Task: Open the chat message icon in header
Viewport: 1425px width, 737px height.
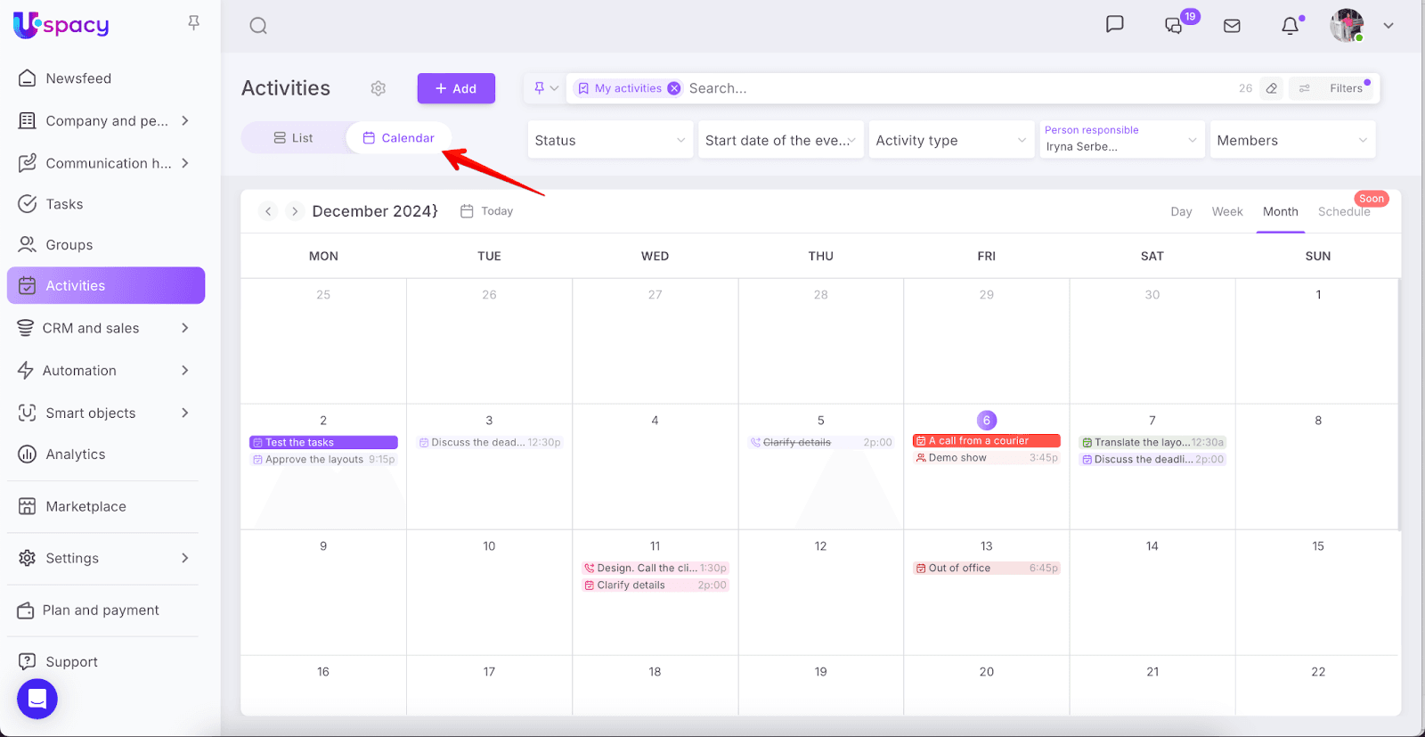Action: tap(1114, 24)
